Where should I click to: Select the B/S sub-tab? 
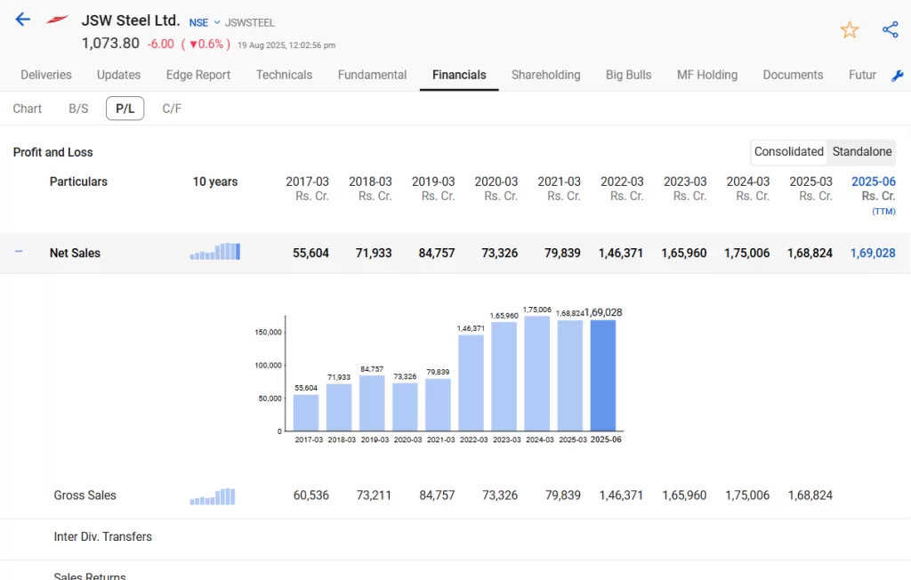78,109
